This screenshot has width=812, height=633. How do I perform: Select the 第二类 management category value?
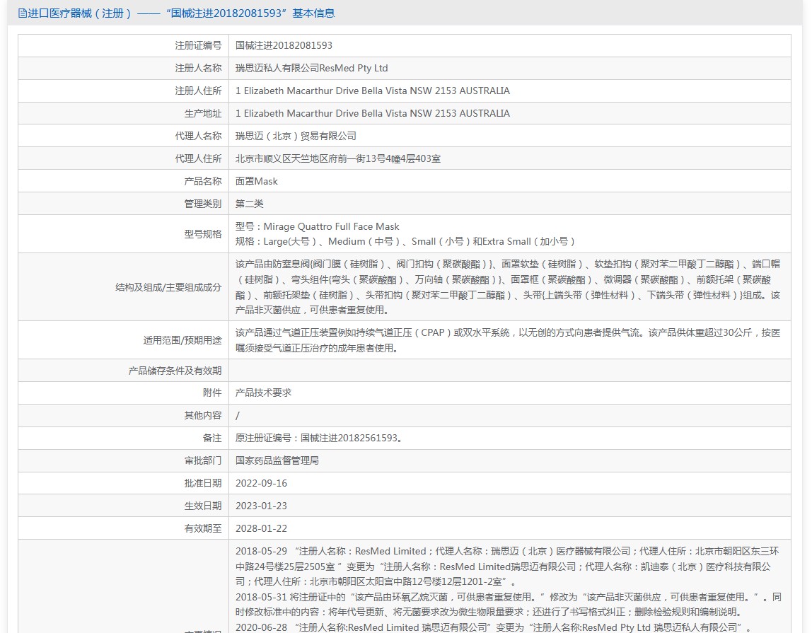(x=249, y=204)
